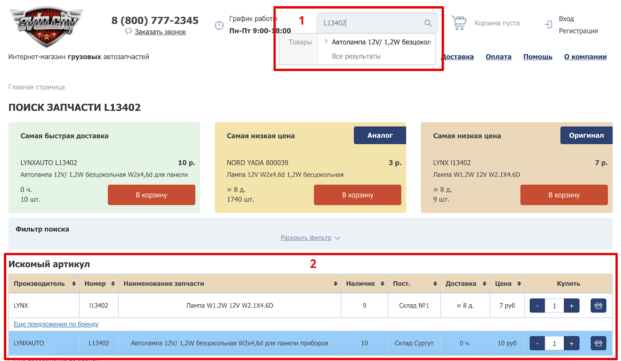
Task: Sort by Цена column arrows
Action: [x=519, y=284]
